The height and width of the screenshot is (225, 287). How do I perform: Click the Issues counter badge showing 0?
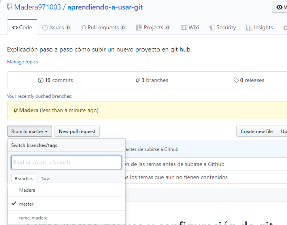(68, 27)
